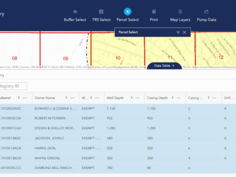Click highlighted map section 12
Image resolution: width=236 pixels, height=177 pixels.
click(221, 58)
